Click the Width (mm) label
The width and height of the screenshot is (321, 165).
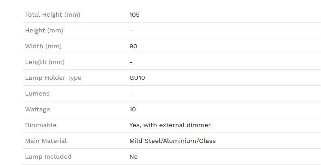click(x=43, y=46)
